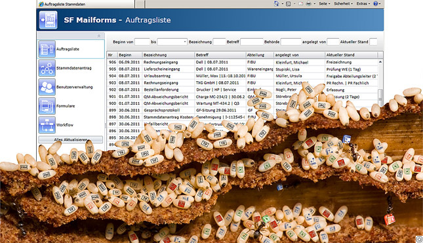Click 'Müller, Ursula' cell

289,76
